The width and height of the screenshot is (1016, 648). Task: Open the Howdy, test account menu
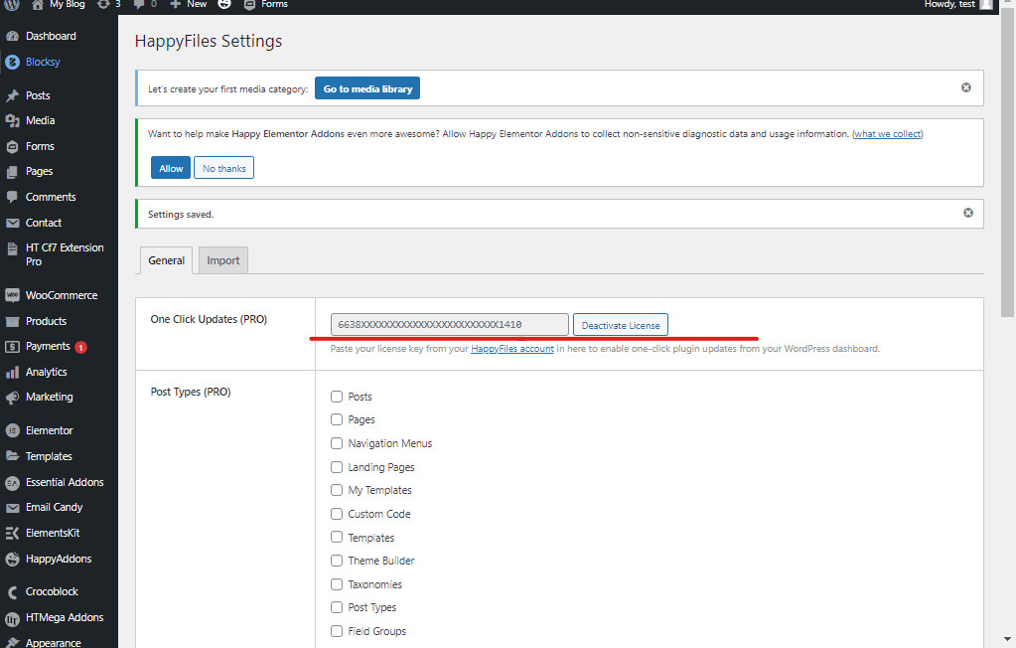tap(957, 5)
